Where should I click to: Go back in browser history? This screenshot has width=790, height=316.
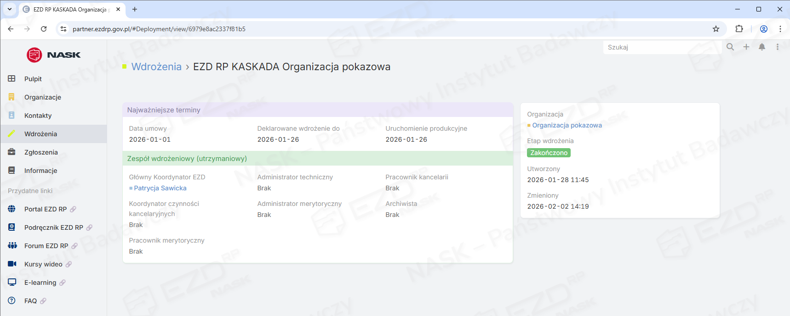[x=11, y=29]
